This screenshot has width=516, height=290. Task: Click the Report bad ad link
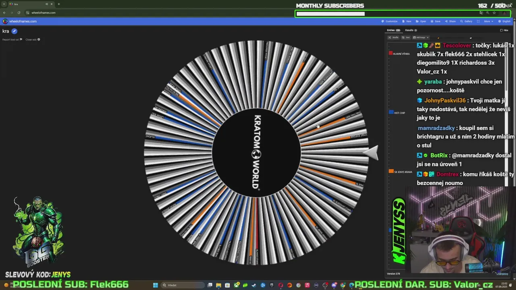click(12, 39)
